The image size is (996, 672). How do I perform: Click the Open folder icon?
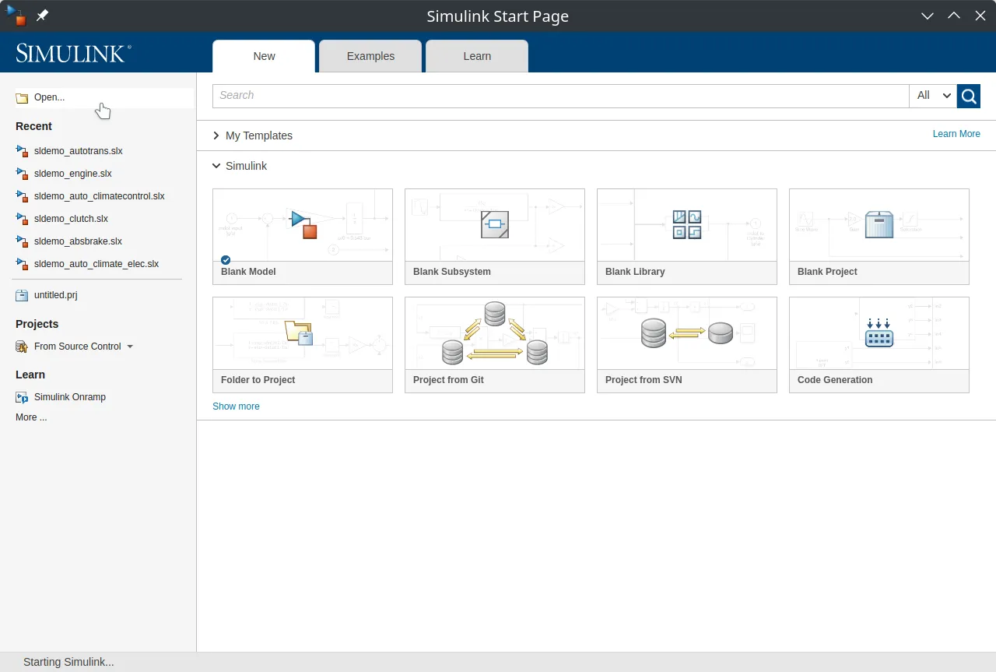coord(22,98)
